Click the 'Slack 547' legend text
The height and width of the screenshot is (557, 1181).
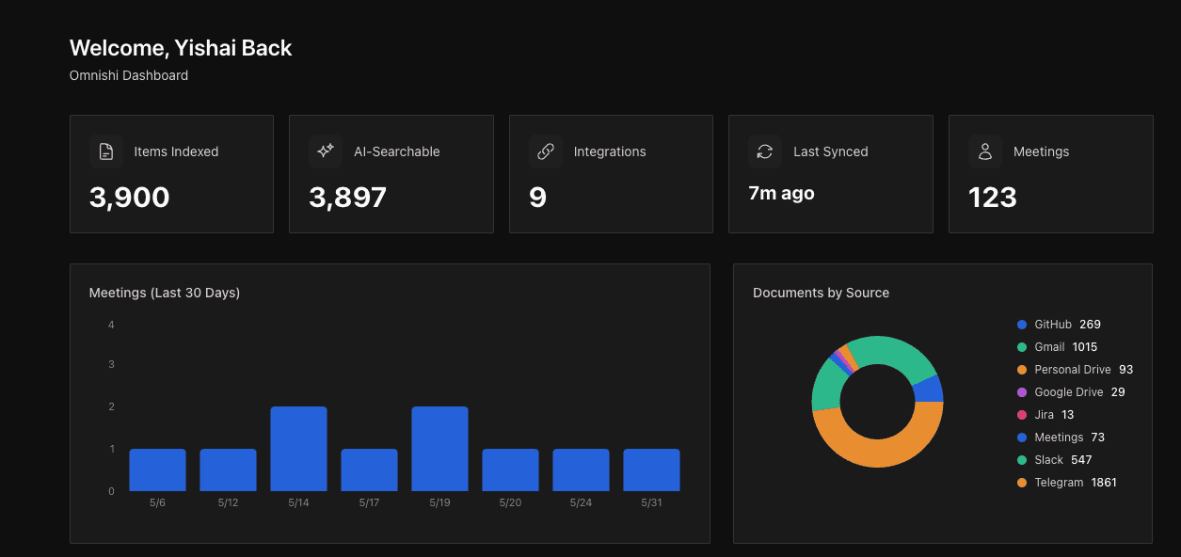pyautogui.click(x=1063, y=460)
